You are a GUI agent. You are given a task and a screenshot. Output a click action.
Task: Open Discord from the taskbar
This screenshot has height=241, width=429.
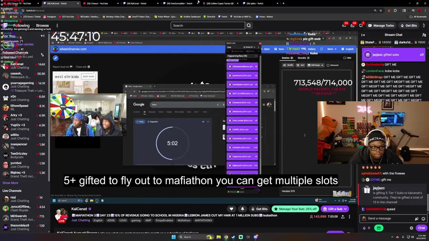click(255, 237)
